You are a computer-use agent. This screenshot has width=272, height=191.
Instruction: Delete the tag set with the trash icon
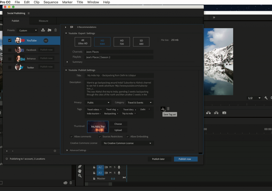tap(168, 109)
